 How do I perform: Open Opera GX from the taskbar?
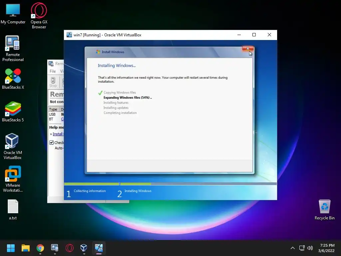click(x=70, y=248)
